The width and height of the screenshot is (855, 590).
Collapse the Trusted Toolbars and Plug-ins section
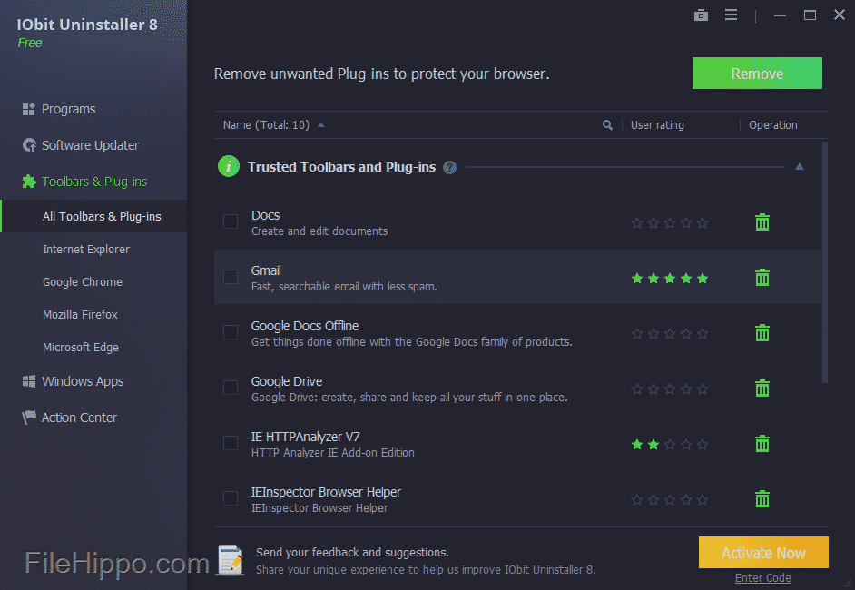(x=800, y=167)
